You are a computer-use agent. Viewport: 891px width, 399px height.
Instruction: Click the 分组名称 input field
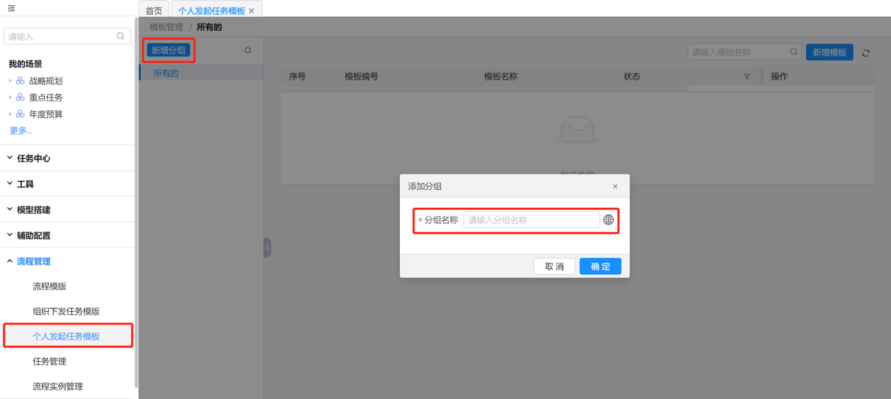click(531, 220)
